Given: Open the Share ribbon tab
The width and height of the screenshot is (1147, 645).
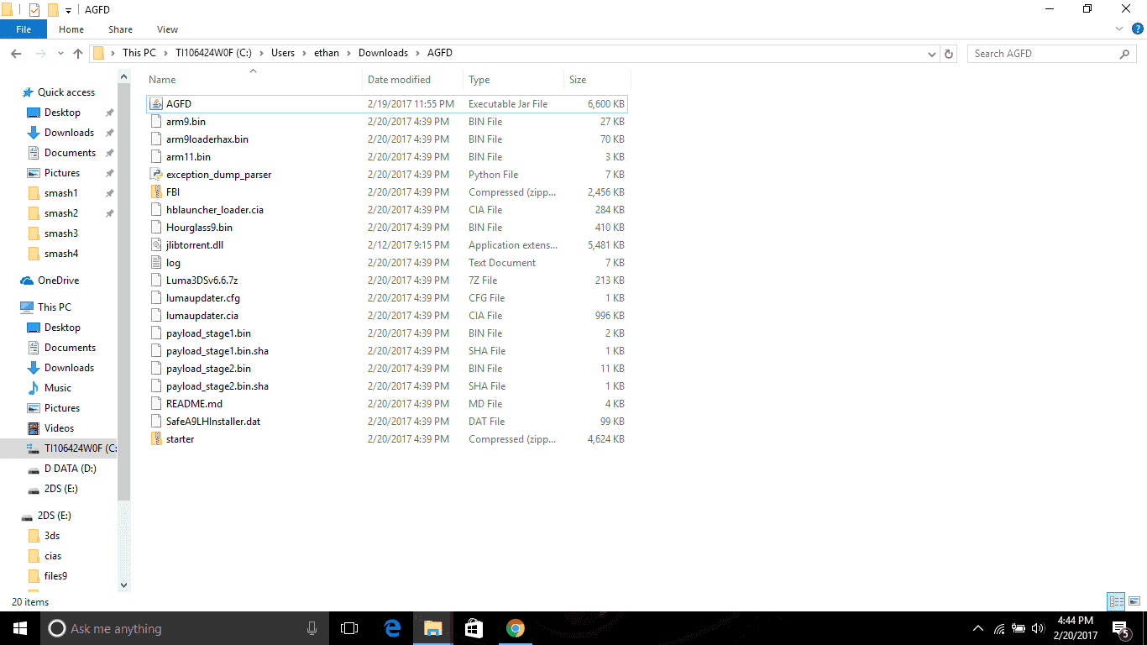Looking at the screenshot, I should [x=120, y=29].
